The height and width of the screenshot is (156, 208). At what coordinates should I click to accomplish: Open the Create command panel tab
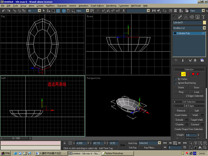pyautogui.click(x=175, y=17)
